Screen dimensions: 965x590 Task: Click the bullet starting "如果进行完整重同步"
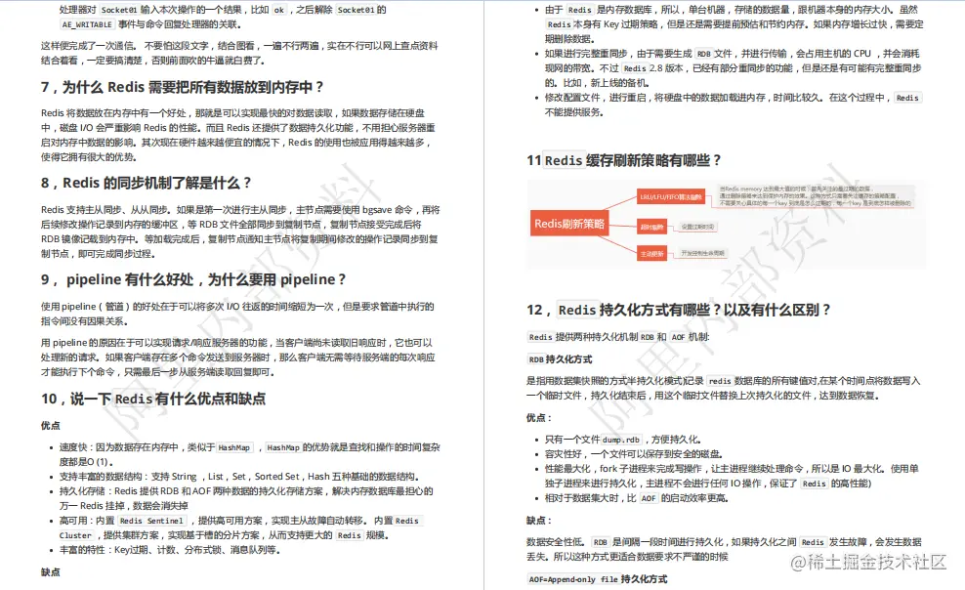click(733, 68)
